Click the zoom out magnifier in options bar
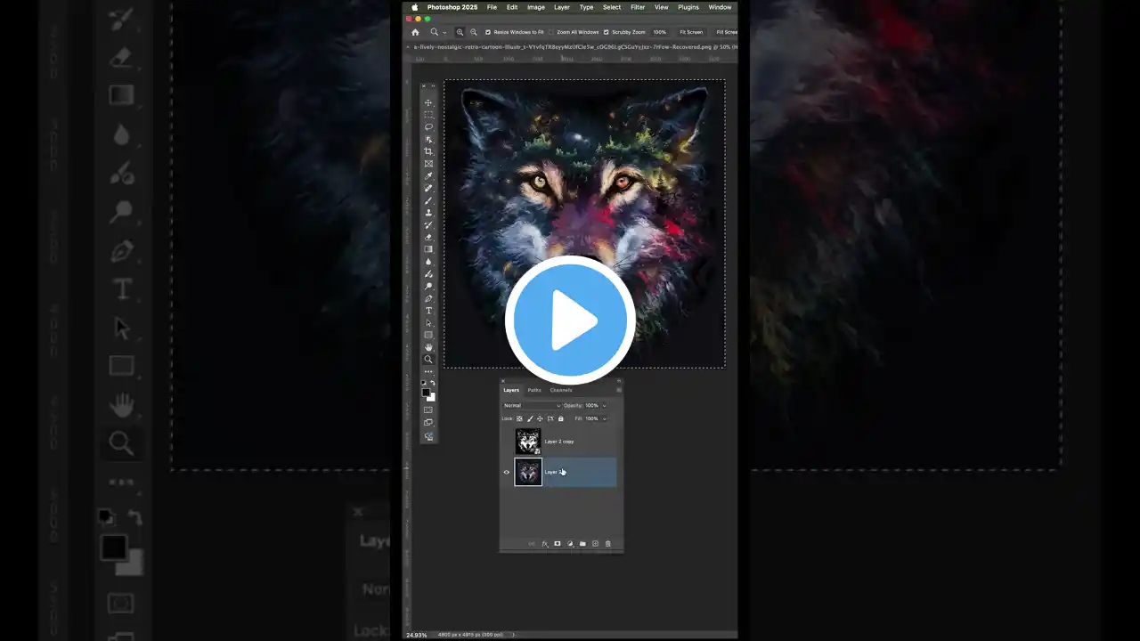The height and width of the screenshot is (641, 1140). [x=473, y=32]
